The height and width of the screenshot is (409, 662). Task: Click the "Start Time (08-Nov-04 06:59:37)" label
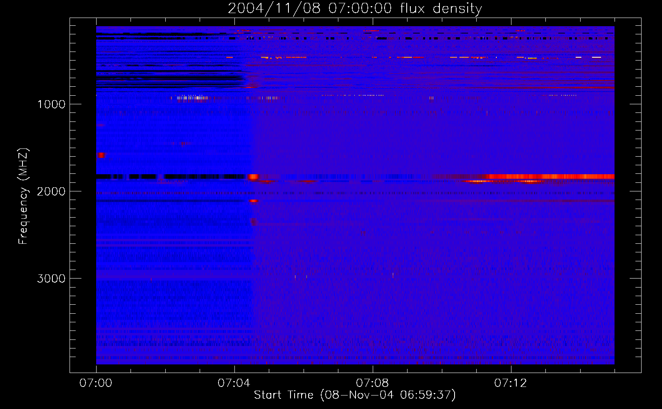355,395
